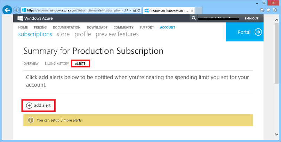Click the scrollbar down arrow
Screen dimensions: 281x142
pyautogui.click(x=276, y=134)
